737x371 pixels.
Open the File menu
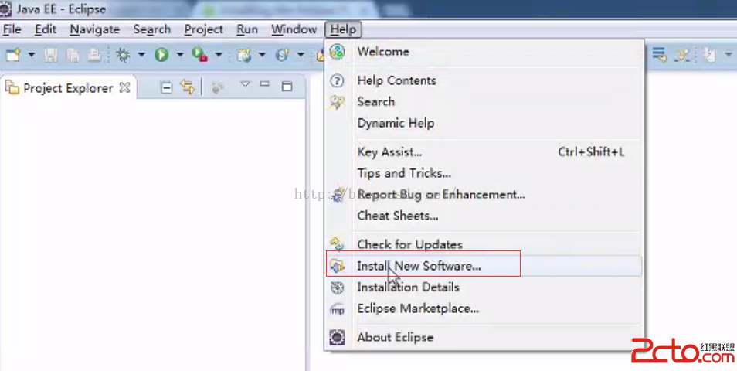(12, 29)
